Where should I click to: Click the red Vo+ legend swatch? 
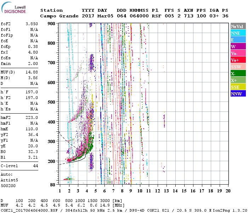(238, 60)
